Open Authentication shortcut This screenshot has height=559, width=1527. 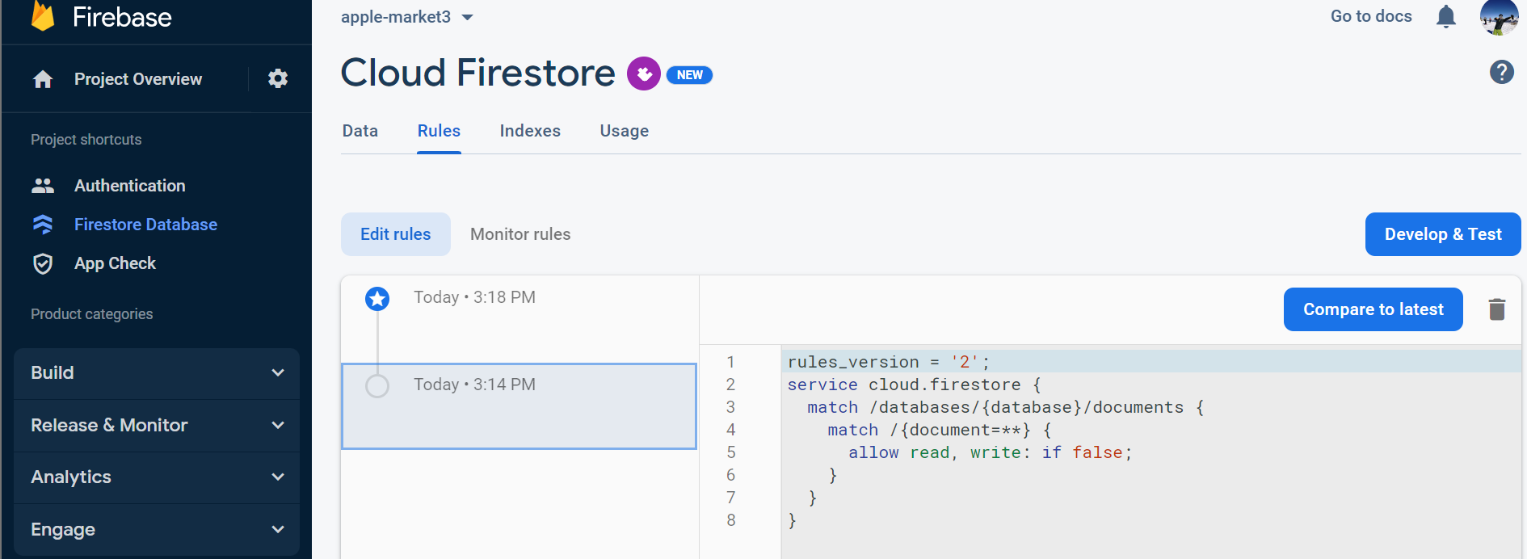(130, 186)
